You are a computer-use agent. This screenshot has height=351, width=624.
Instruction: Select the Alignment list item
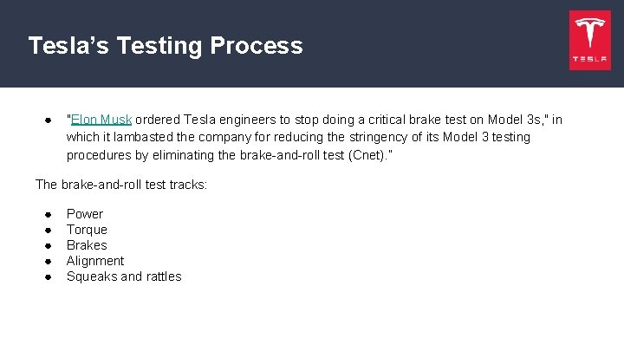coord(95,261)
